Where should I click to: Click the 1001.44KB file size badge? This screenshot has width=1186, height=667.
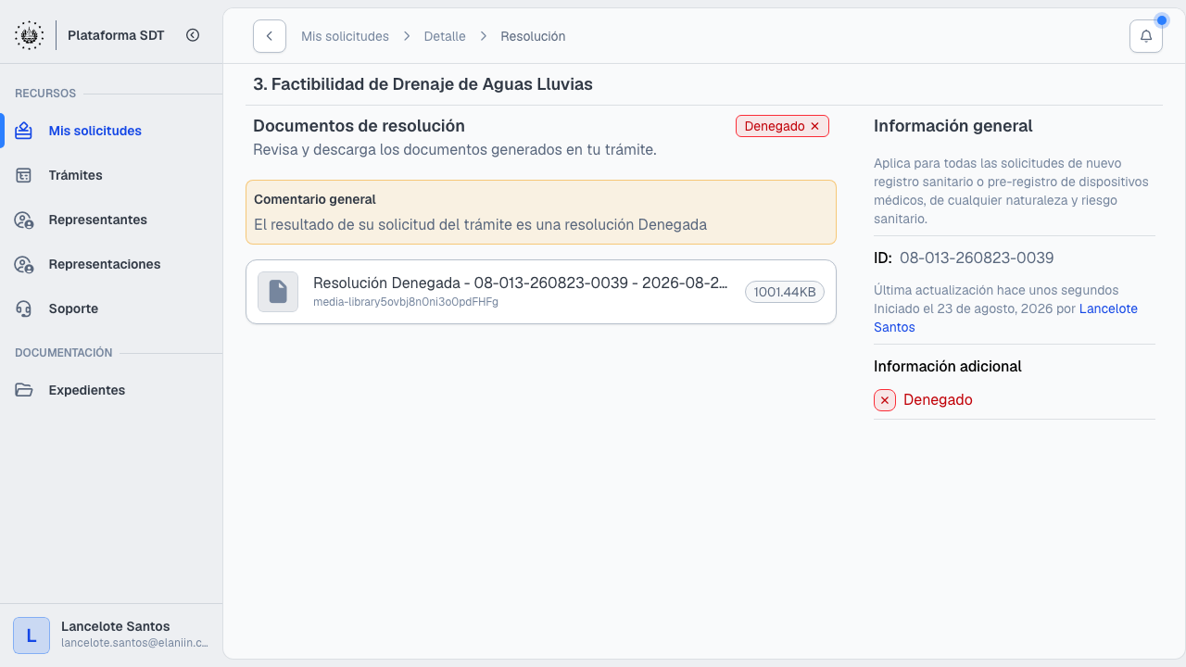785,292
